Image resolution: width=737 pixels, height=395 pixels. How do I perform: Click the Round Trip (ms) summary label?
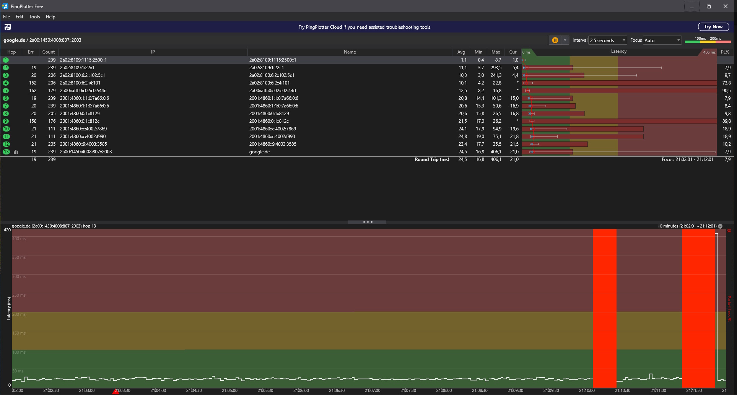432,159
